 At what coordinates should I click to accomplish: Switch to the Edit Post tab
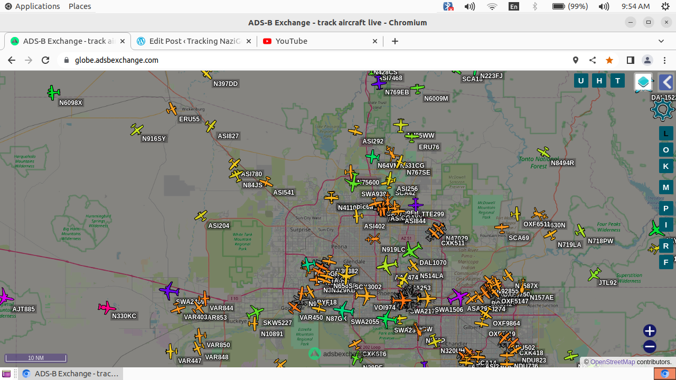point(193,41)
